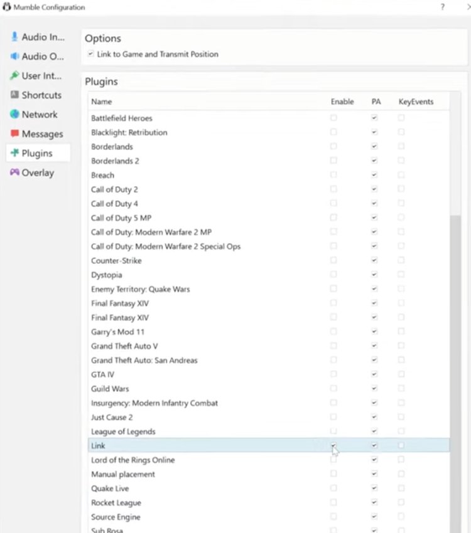Select the Dystopia plugin row
This screenshot has width=471, height=533.
coord(269,275)
